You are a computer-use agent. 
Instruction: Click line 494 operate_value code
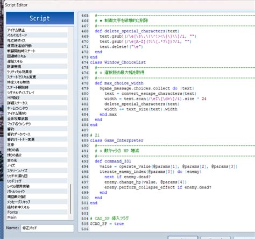[168, 166]
